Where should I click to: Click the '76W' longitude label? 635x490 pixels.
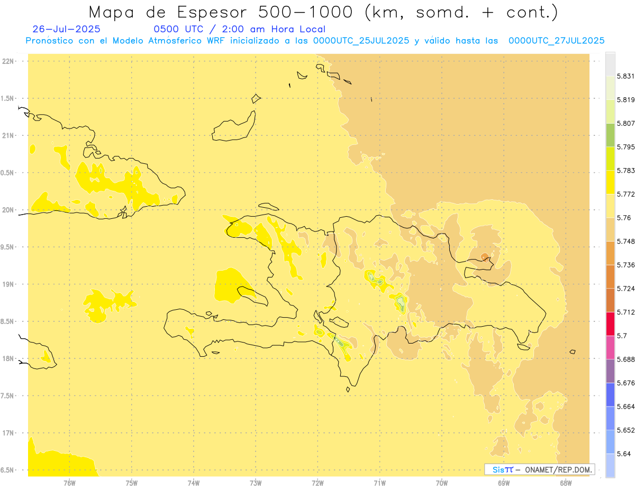[x=69, y=483]
